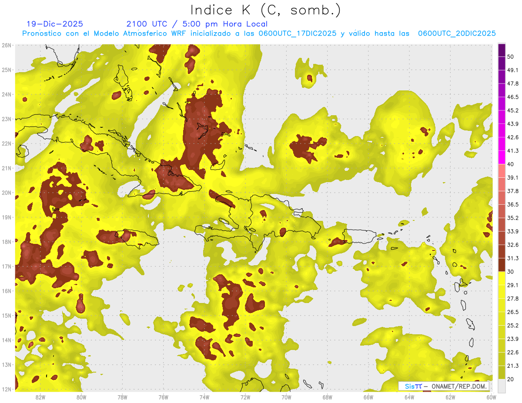The image size is (522, 403).
Task: Click the colorbar value "25.2"
Action: (512, 326)
